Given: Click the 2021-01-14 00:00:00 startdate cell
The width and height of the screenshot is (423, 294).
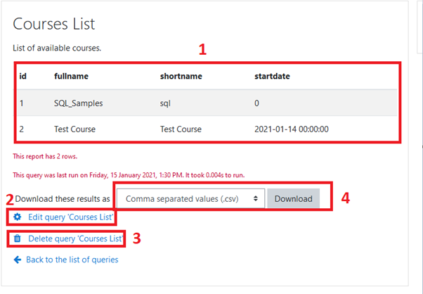Looking at the screenshot, I should click(x=291, y=129).
